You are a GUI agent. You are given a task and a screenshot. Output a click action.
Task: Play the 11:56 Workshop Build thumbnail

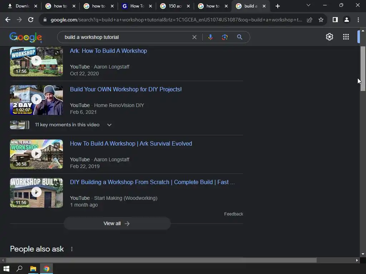[x=36, y=193]
